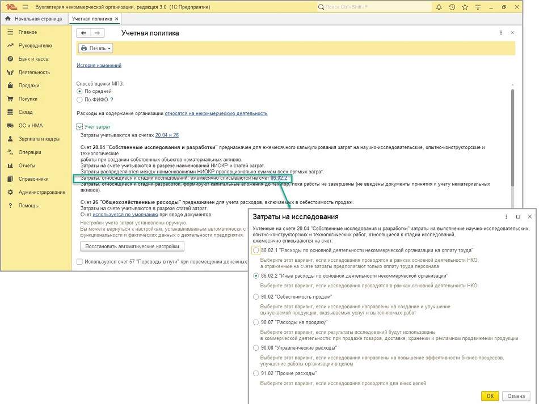Viewport: 539px width, 404px height.
Task: Open the three-dot menu in dialog header
Action: click(506, 217)
